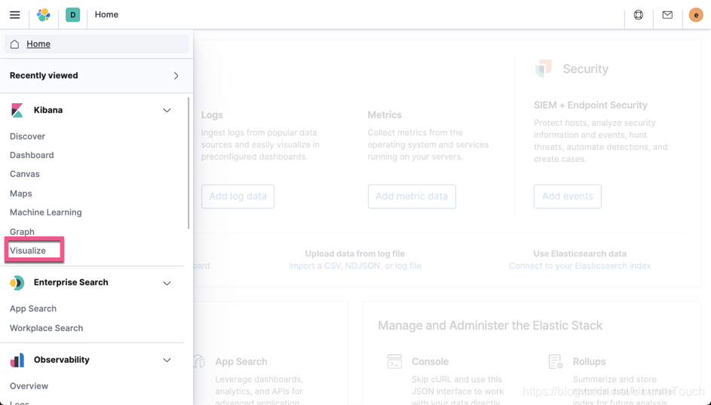The image size is (711, 405).
Task: Open Workplace Search in side navigation
Action: pos(46,328)
